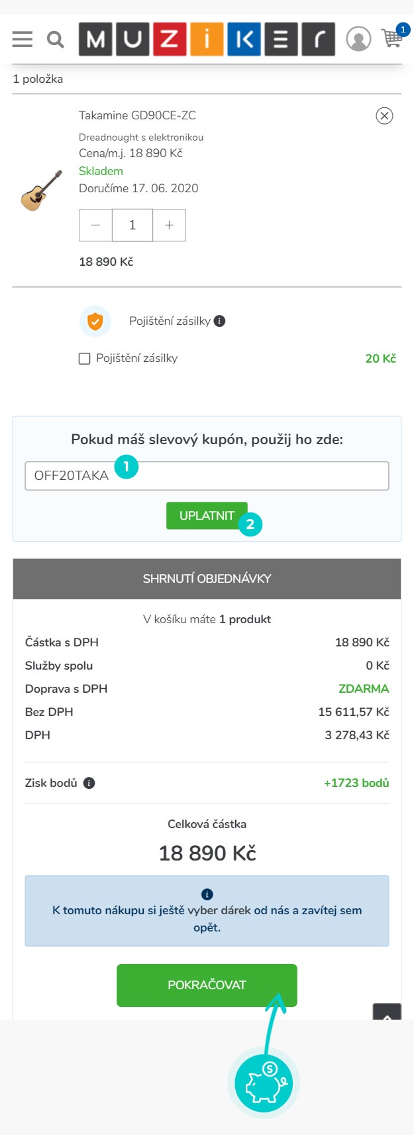Click the piggy bank savings icon
Image resolution: width=414 pixels, height=1135 pixels.
click(x=264, y=1083)
